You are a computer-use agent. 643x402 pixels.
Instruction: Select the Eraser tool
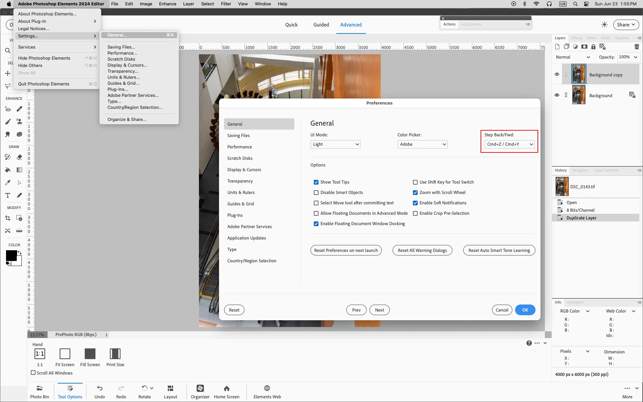click(19, 157)
